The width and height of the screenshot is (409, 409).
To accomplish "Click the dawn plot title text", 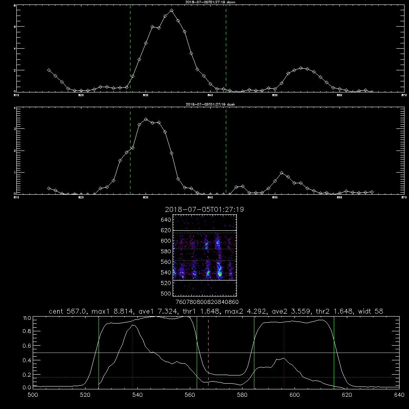I will tap(210, 2).
